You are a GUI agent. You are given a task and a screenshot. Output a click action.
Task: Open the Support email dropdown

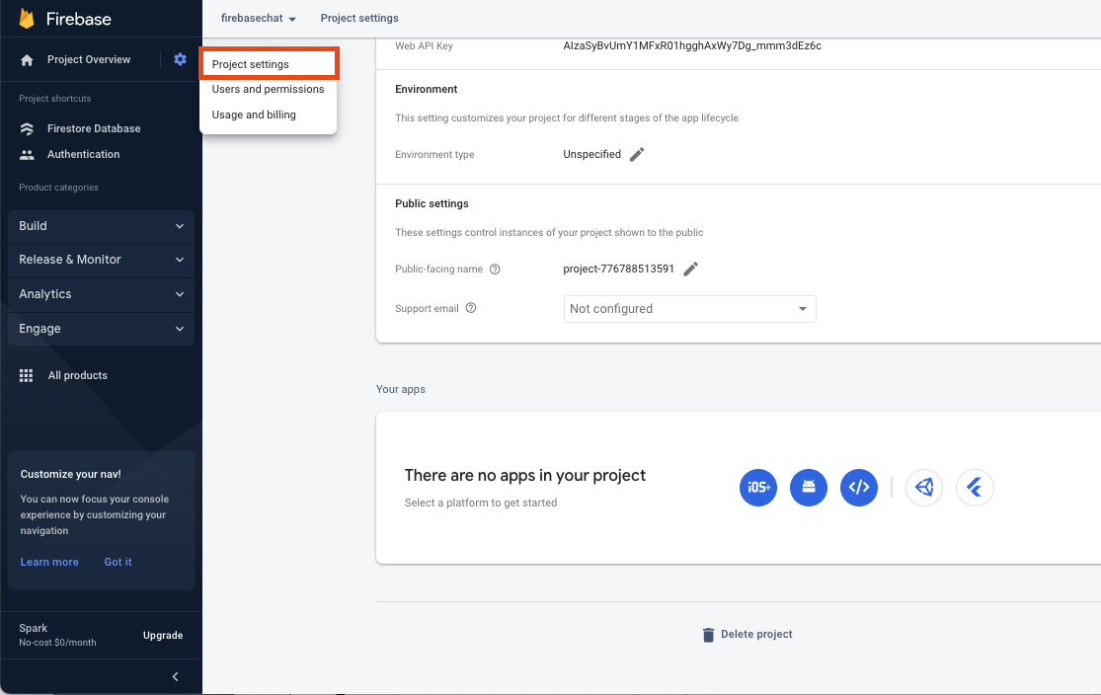pyautogui.click(x=689, y=308)
